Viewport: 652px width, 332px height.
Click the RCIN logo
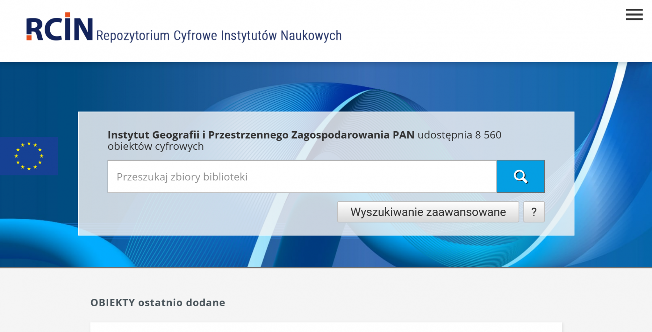pos(59,27)
